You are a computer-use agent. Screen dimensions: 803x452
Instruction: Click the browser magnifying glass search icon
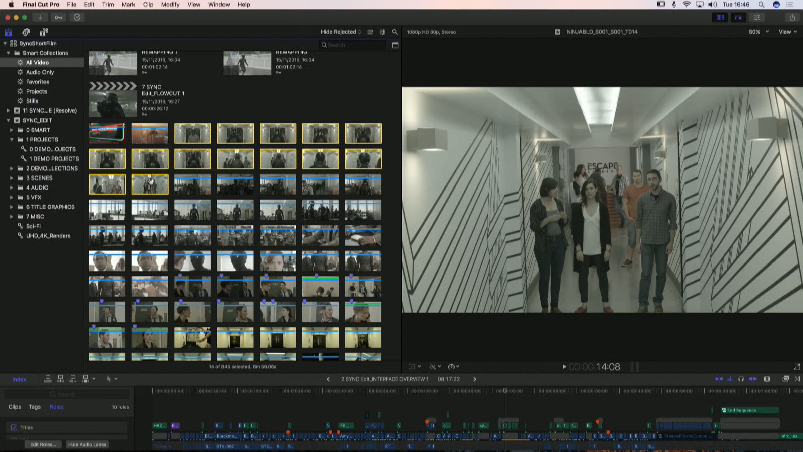(395, 32)
